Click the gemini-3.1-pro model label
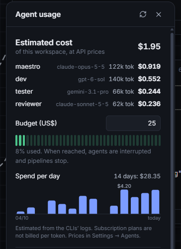This screenshot has width=181, height=249. coord(88,92)
